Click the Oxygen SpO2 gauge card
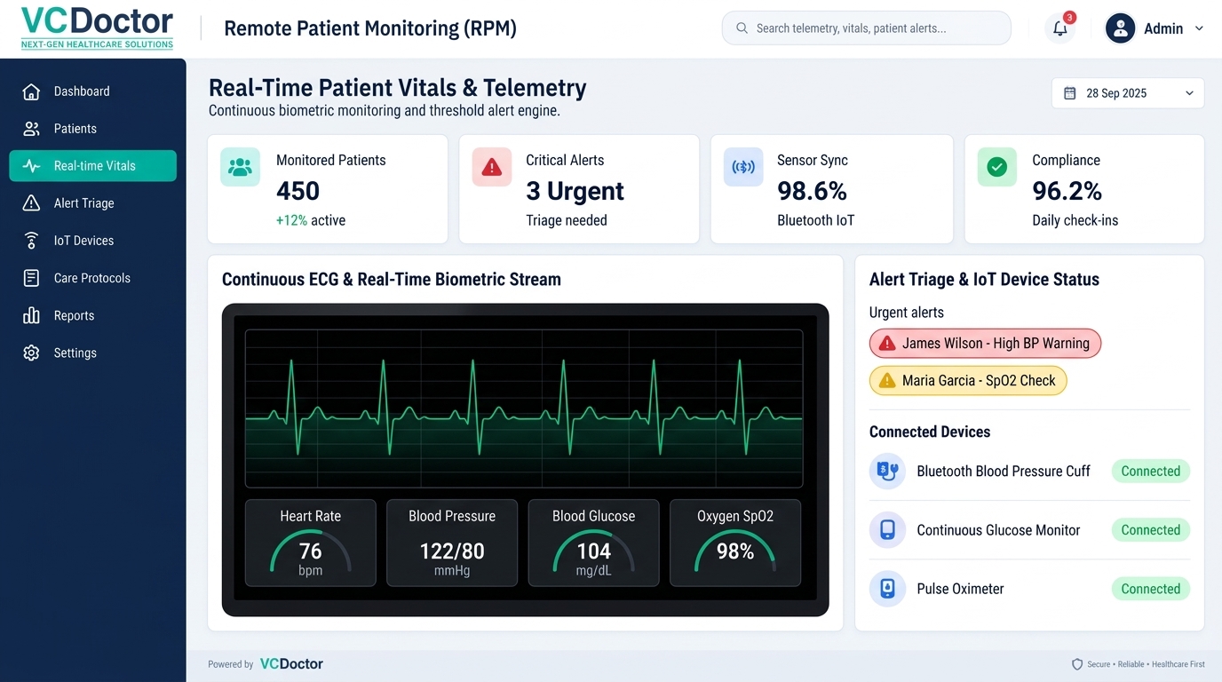 pyautogui.click(x=735, y=543)
